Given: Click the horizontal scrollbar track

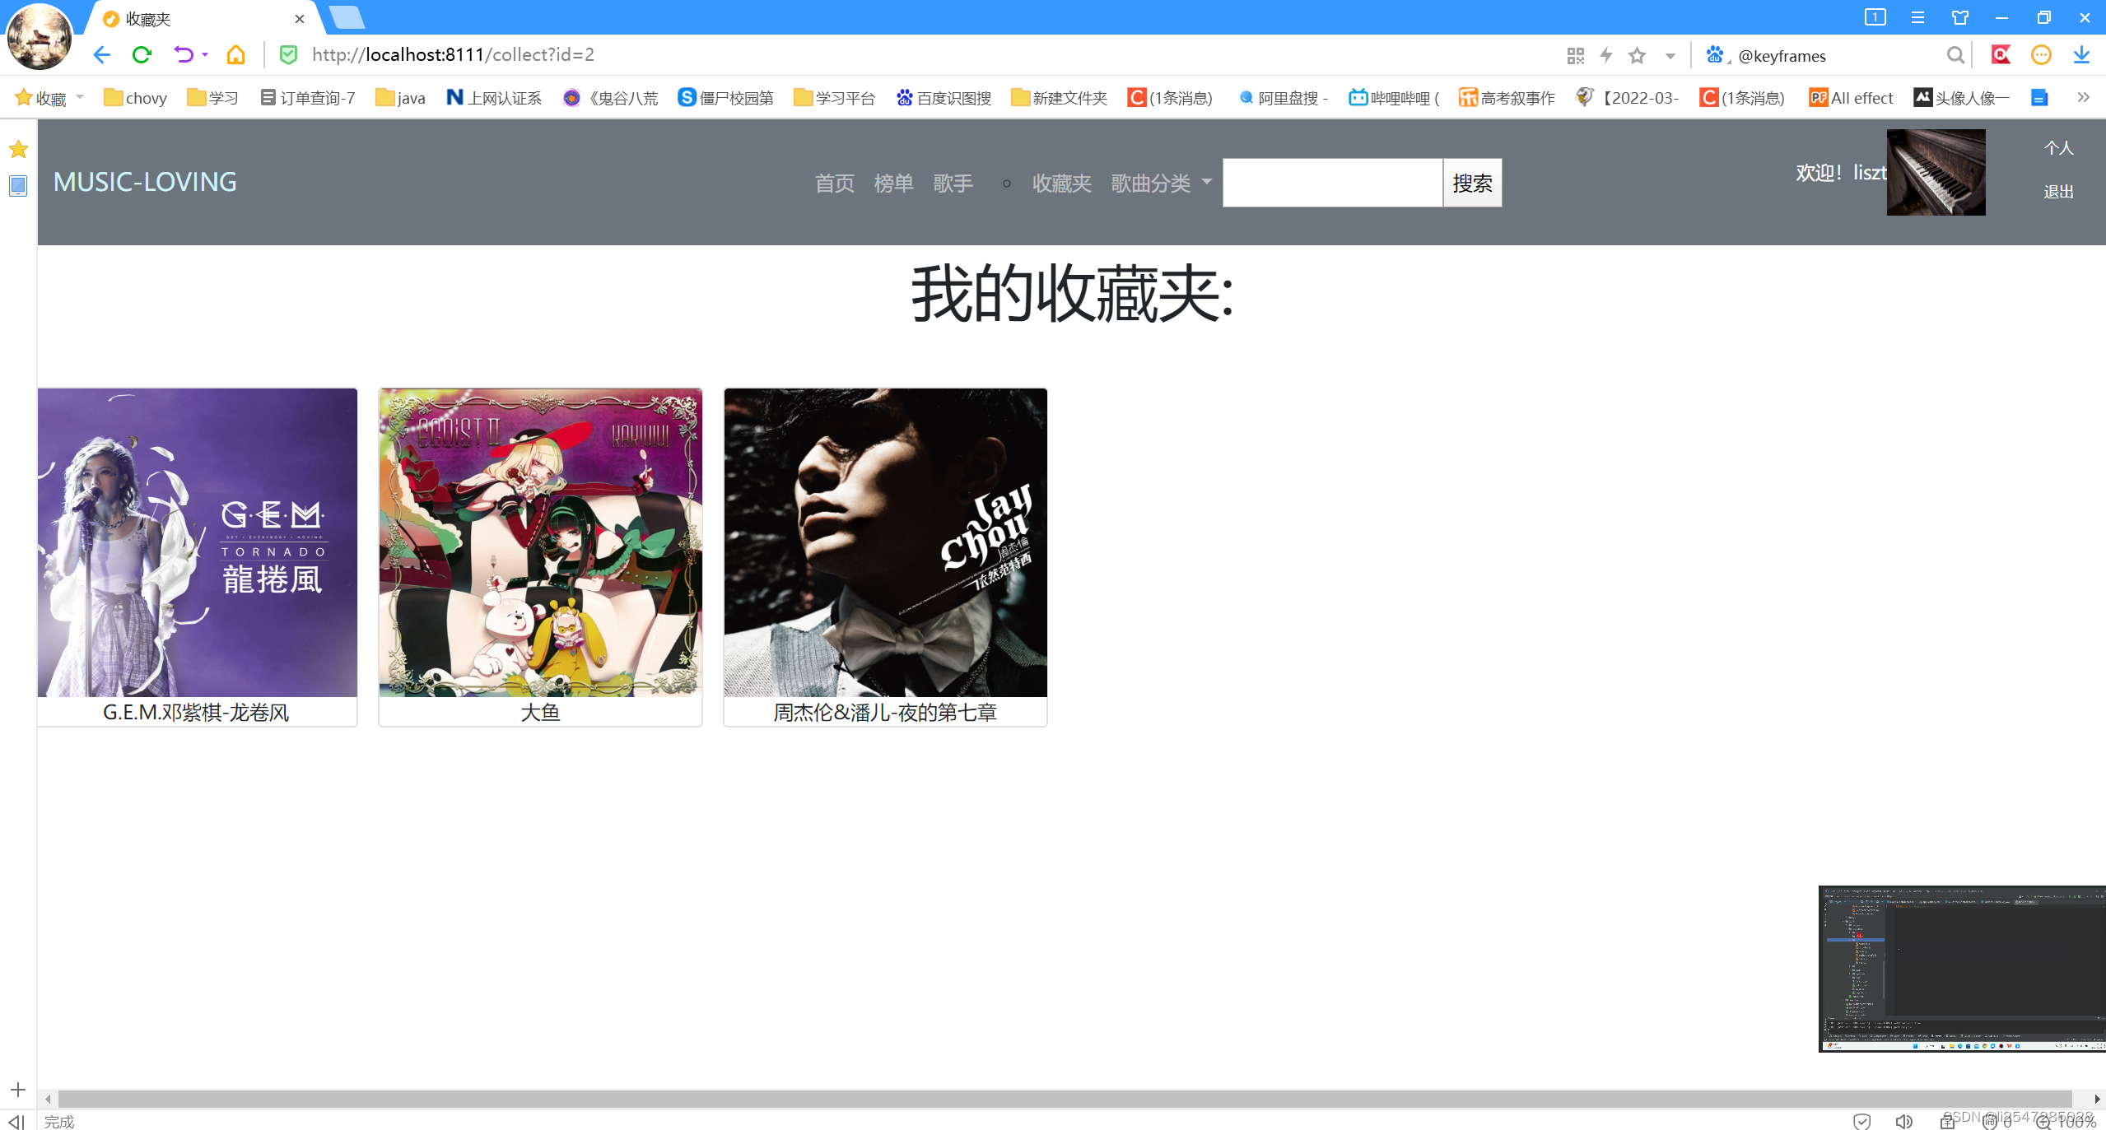Looking at the screenshot, I should coord(1062,1099).
